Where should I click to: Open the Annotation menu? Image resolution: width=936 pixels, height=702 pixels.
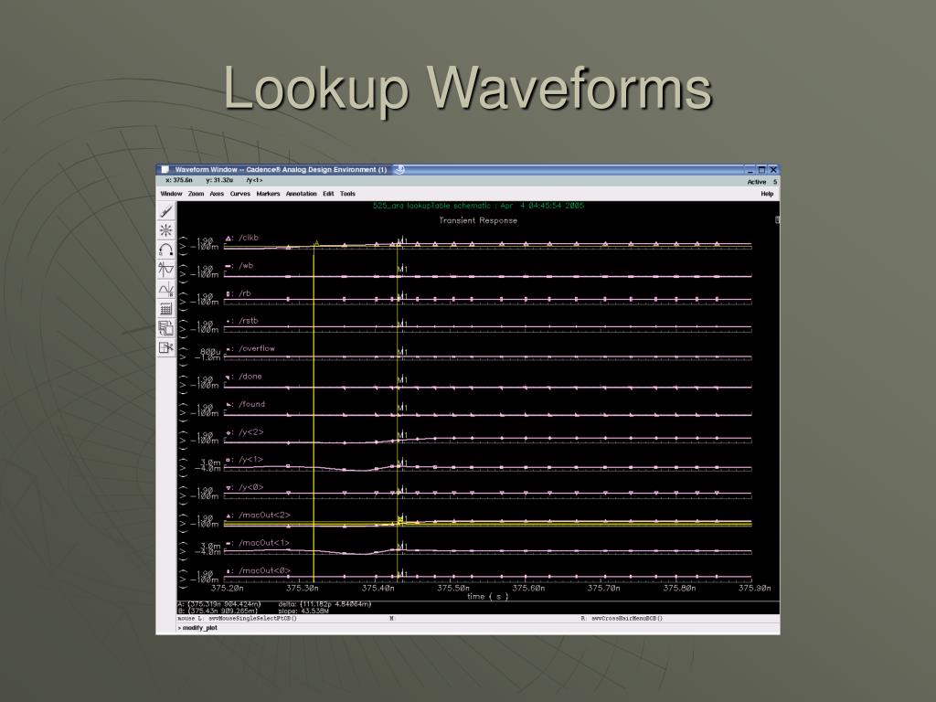tap(301, 194)
